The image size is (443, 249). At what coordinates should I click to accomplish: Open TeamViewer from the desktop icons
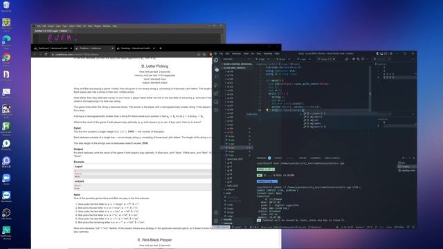pyautogui.click(x=6, y=196)
